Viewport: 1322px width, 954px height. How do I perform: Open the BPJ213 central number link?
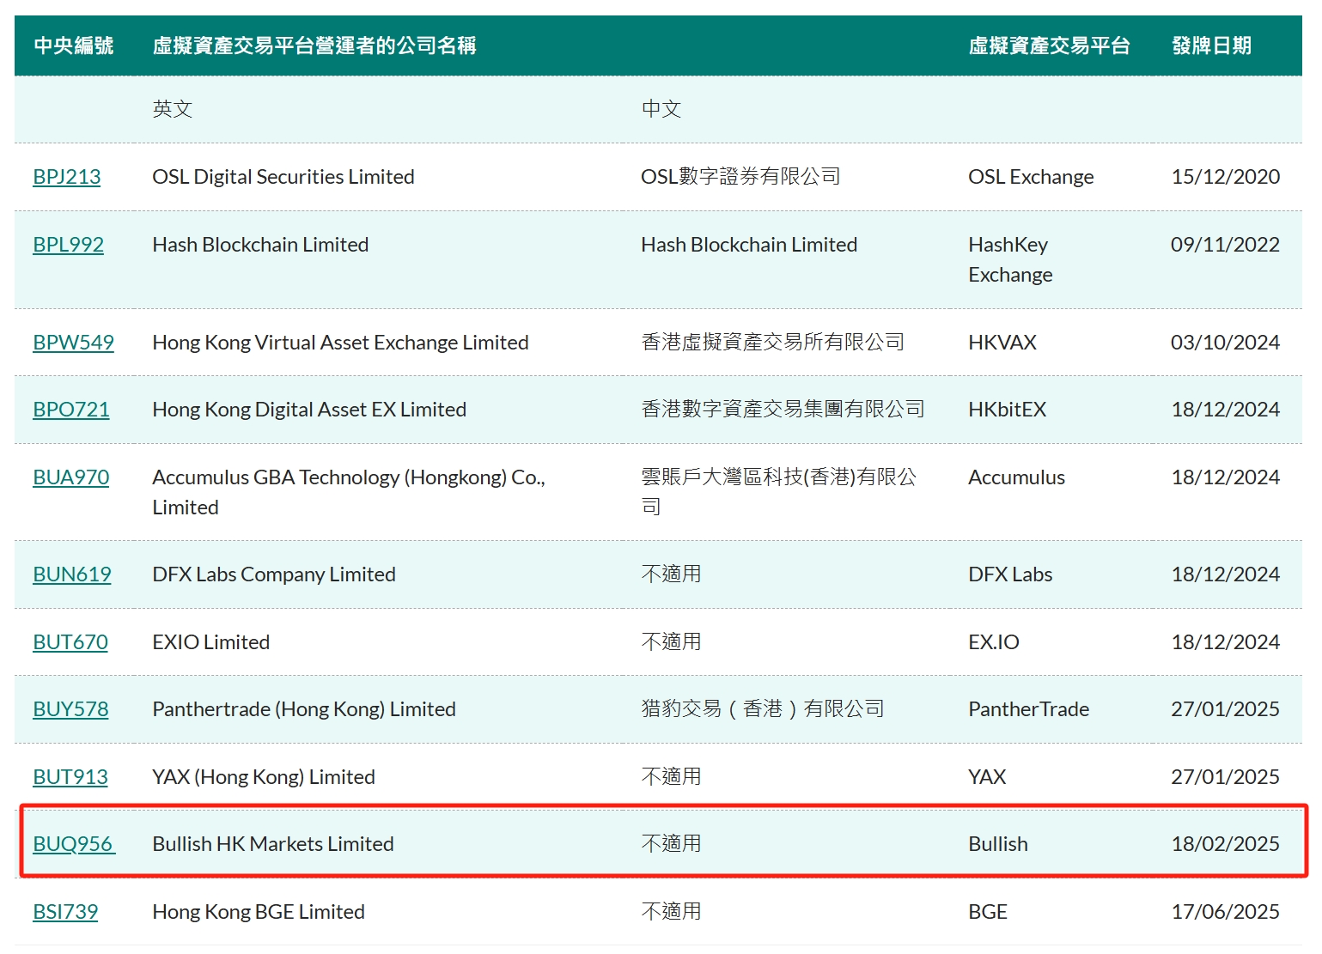tap(66, 177)
